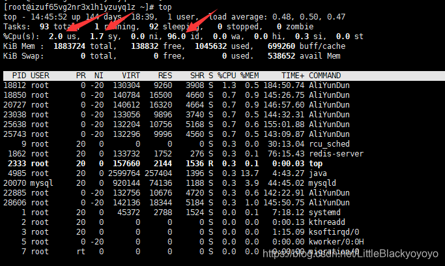This screenshot has width=445, height=266.
Task: Click the TIME+ column header
Action: 289,76
